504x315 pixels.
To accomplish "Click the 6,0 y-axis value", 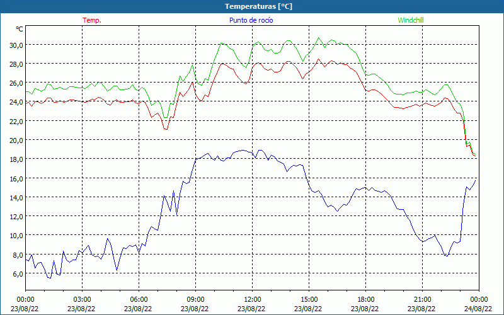I will click(18, 273).
